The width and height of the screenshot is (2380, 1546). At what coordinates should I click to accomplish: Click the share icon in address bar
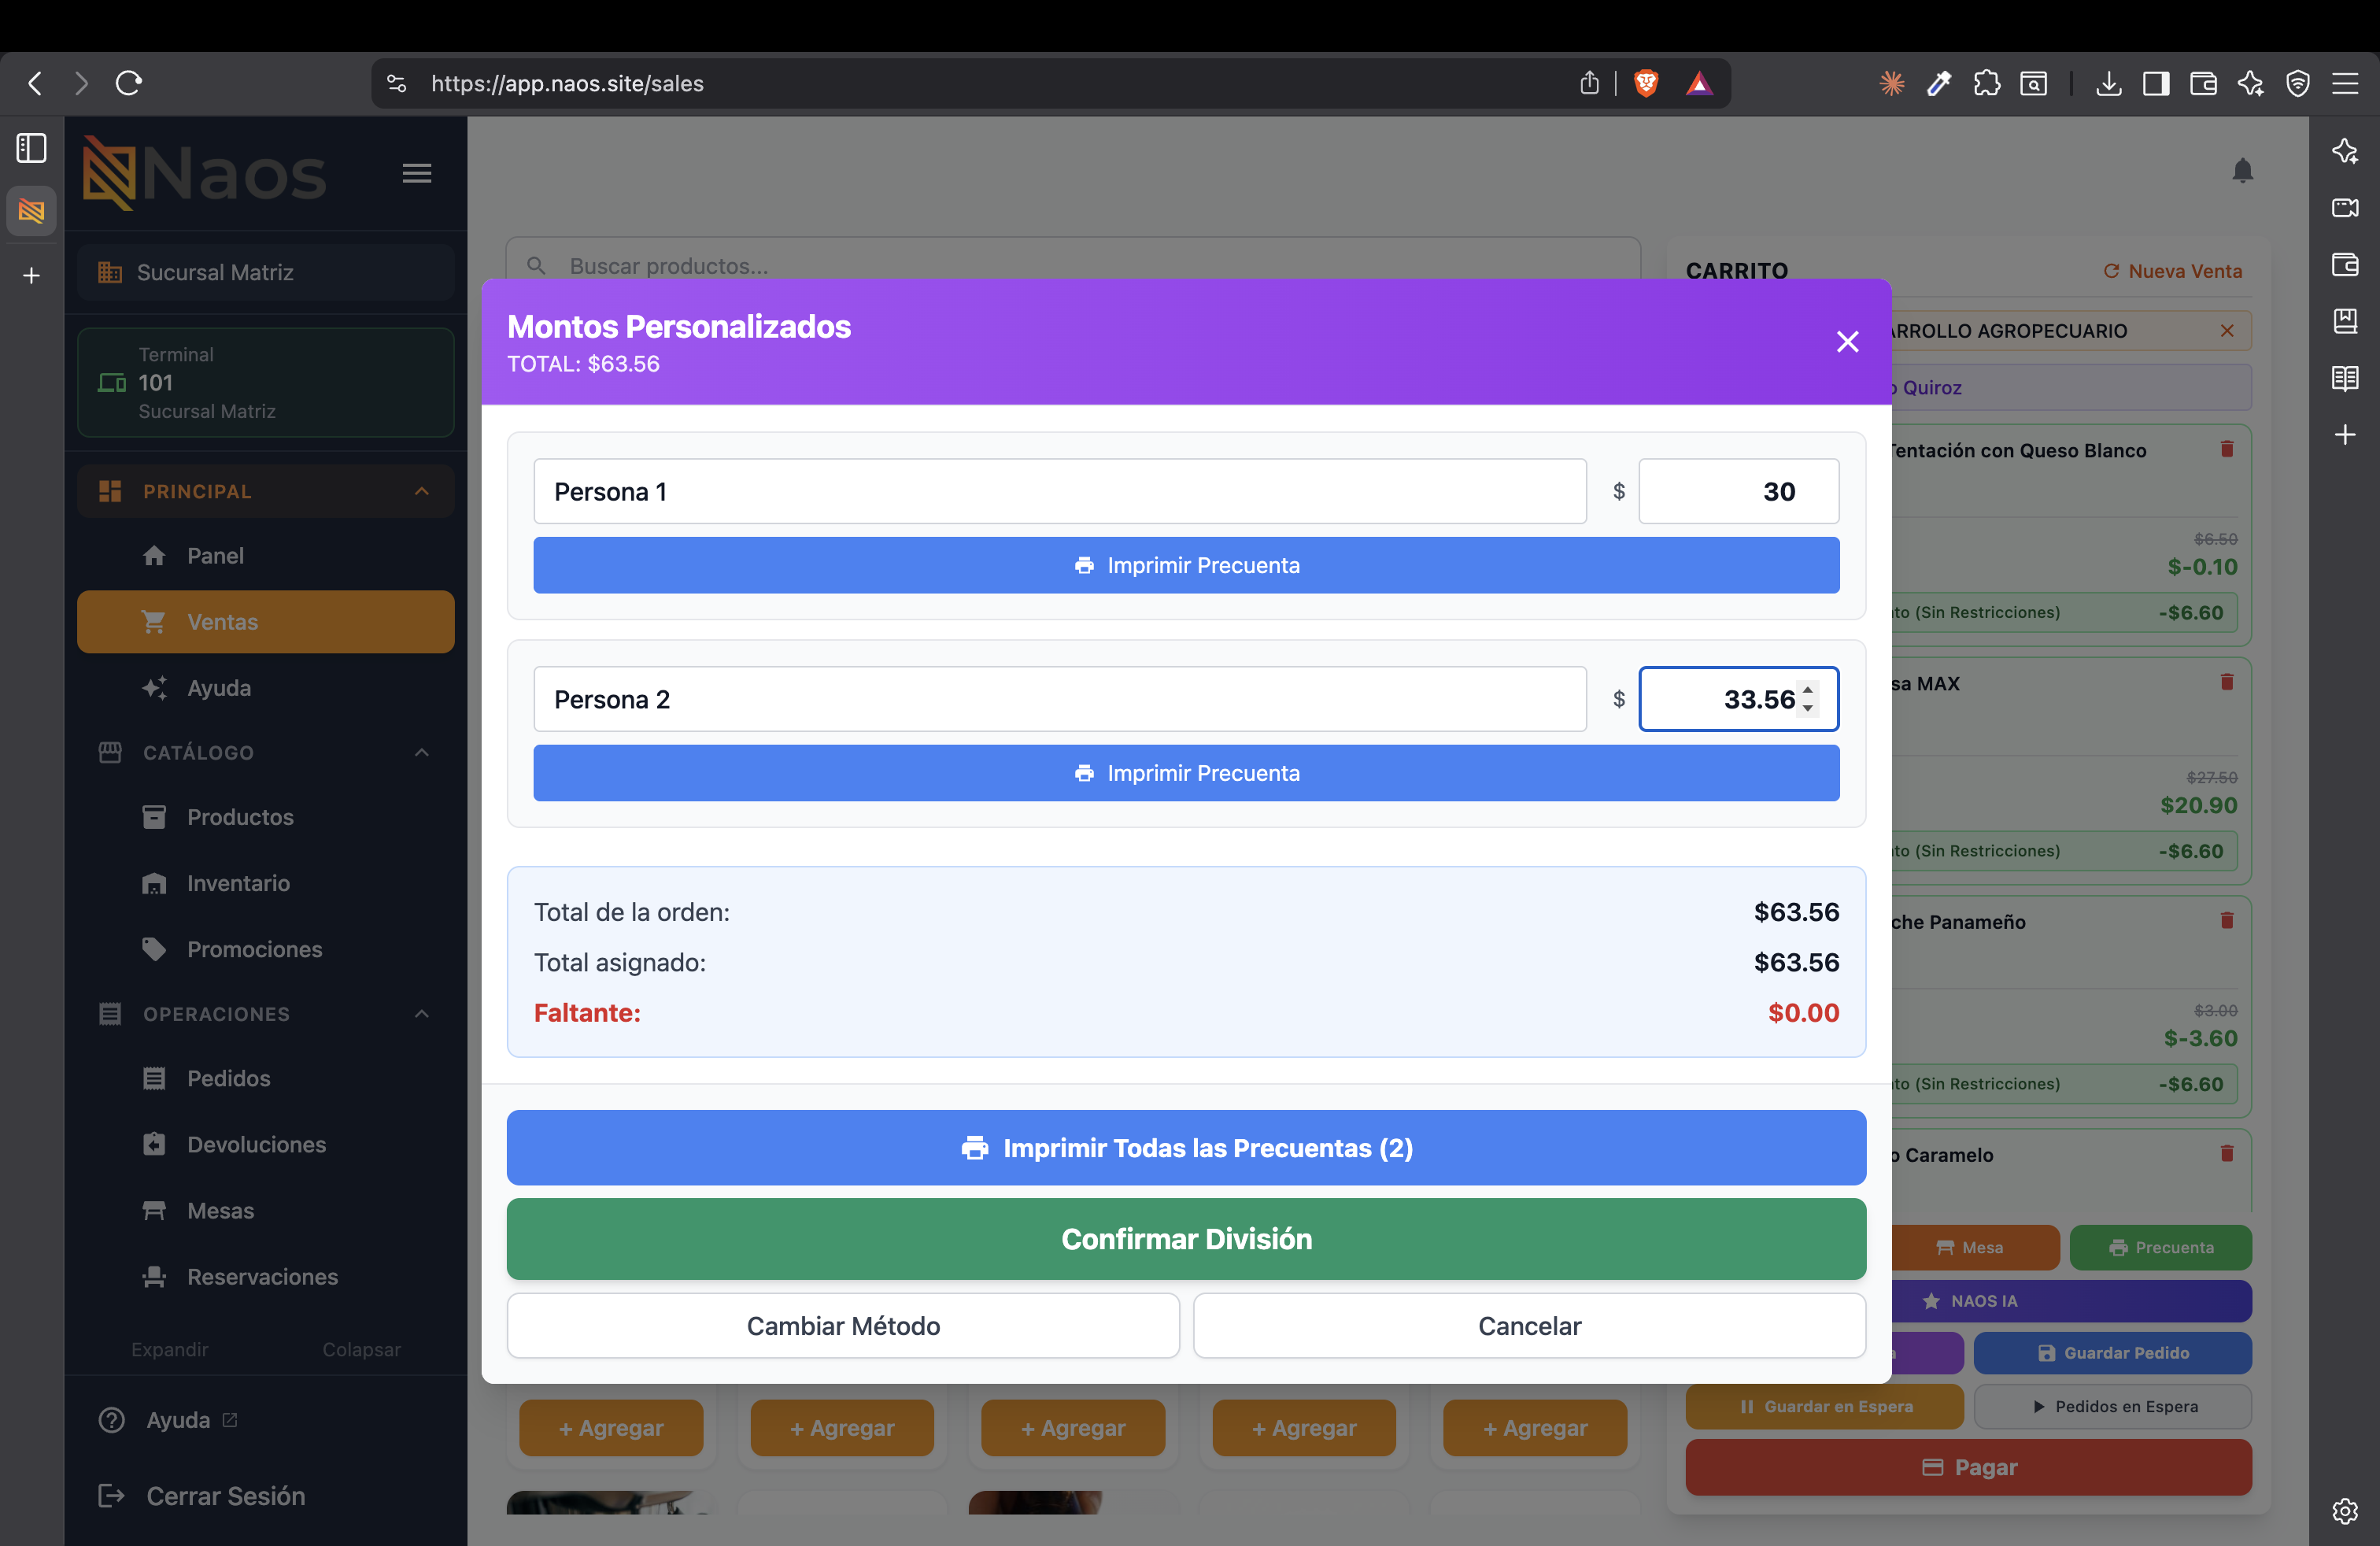1589,83
